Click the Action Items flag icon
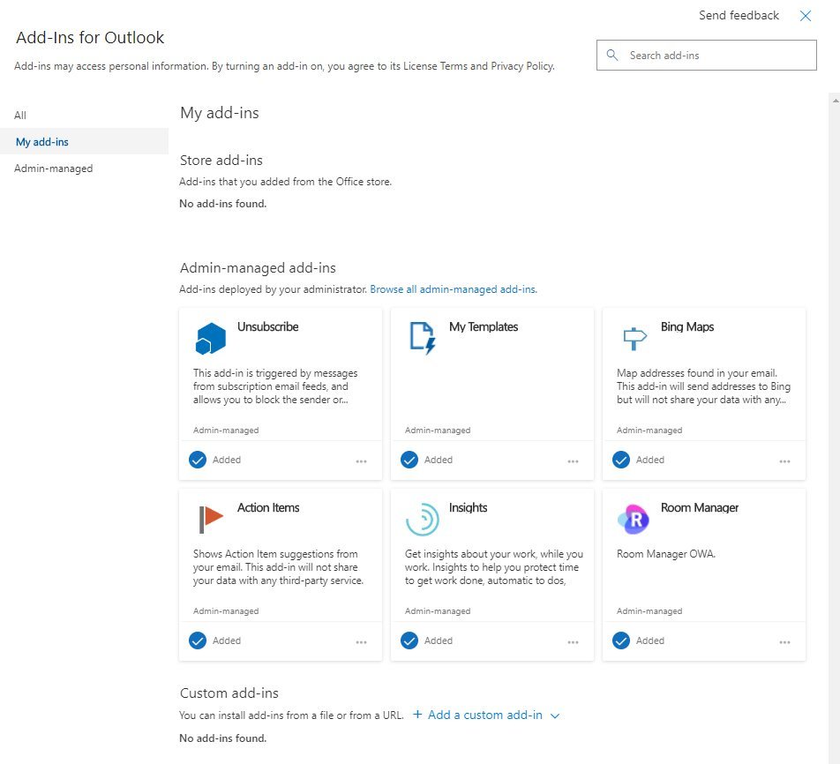Image resolution: width=840 pixels, height=764 pixels. point(211,519)
